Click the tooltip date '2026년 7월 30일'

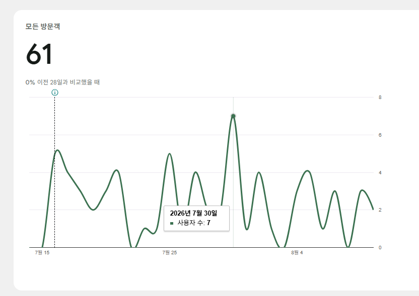click(193, 213)
